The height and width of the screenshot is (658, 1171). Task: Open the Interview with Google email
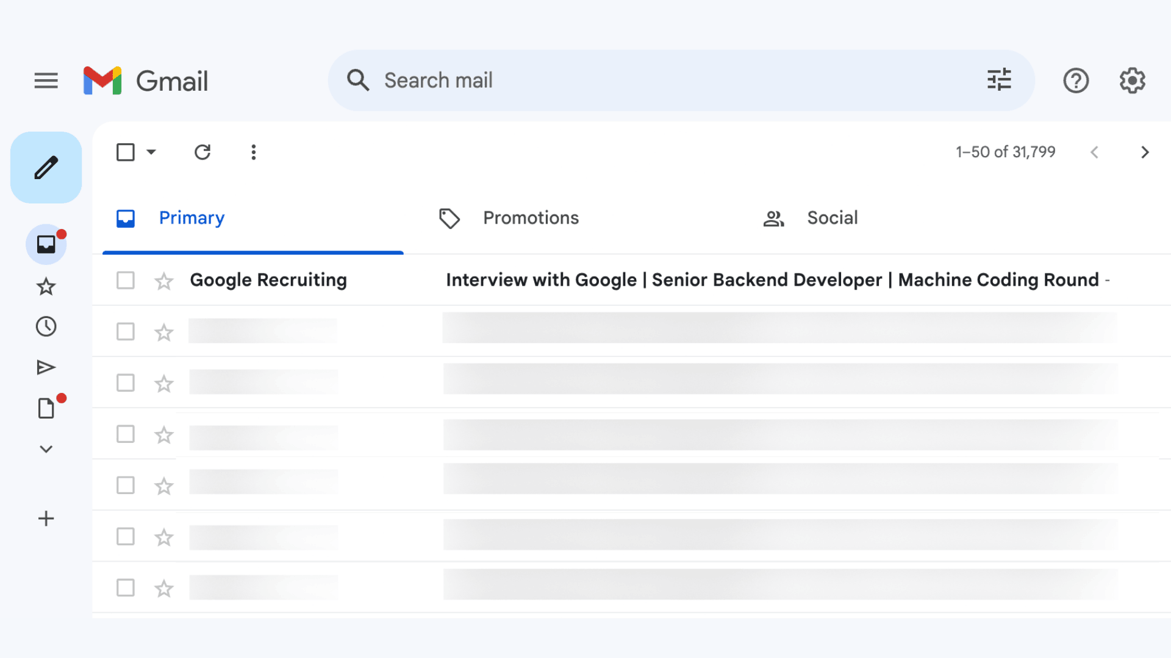772,280
